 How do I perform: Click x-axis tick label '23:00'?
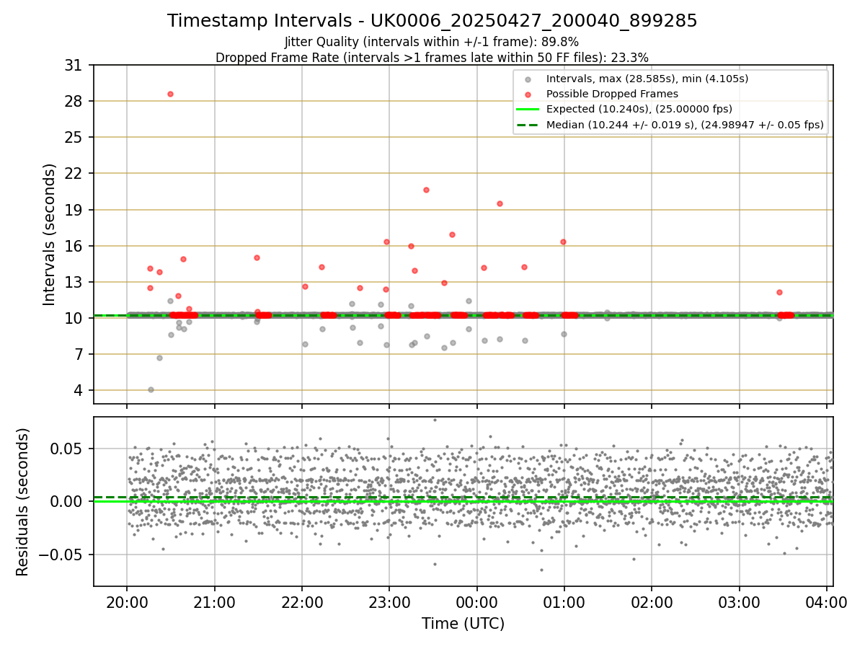tap(389, 602)
